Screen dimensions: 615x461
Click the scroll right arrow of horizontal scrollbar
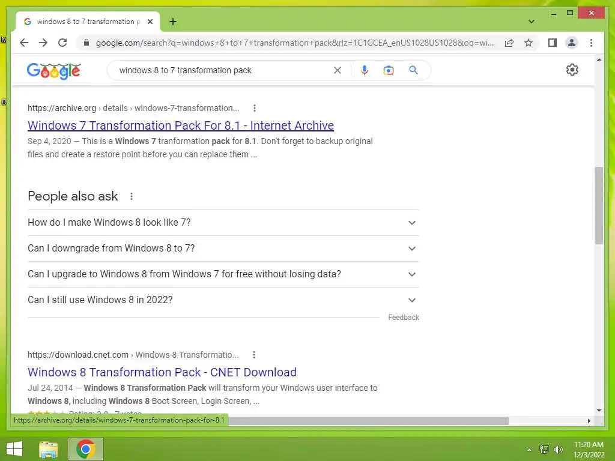click(589, 421)
